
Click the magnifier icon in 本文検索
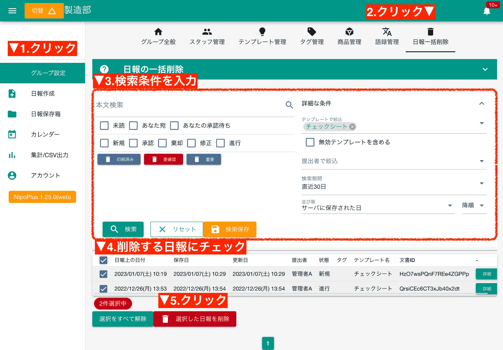(x=289, y=105)
